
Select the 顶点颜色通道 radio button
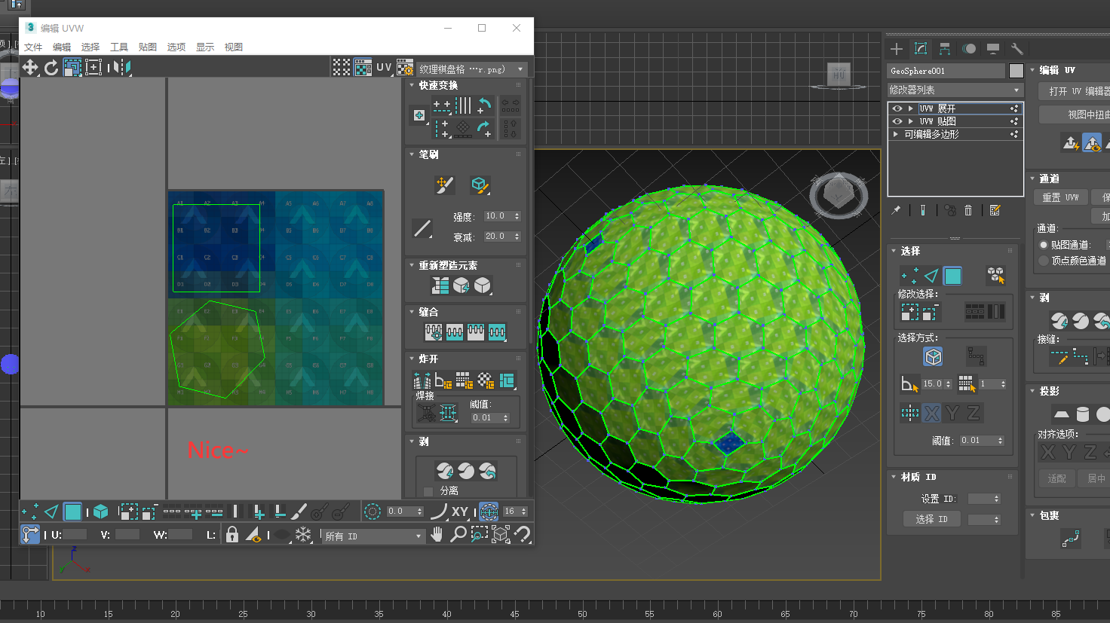1044,261
